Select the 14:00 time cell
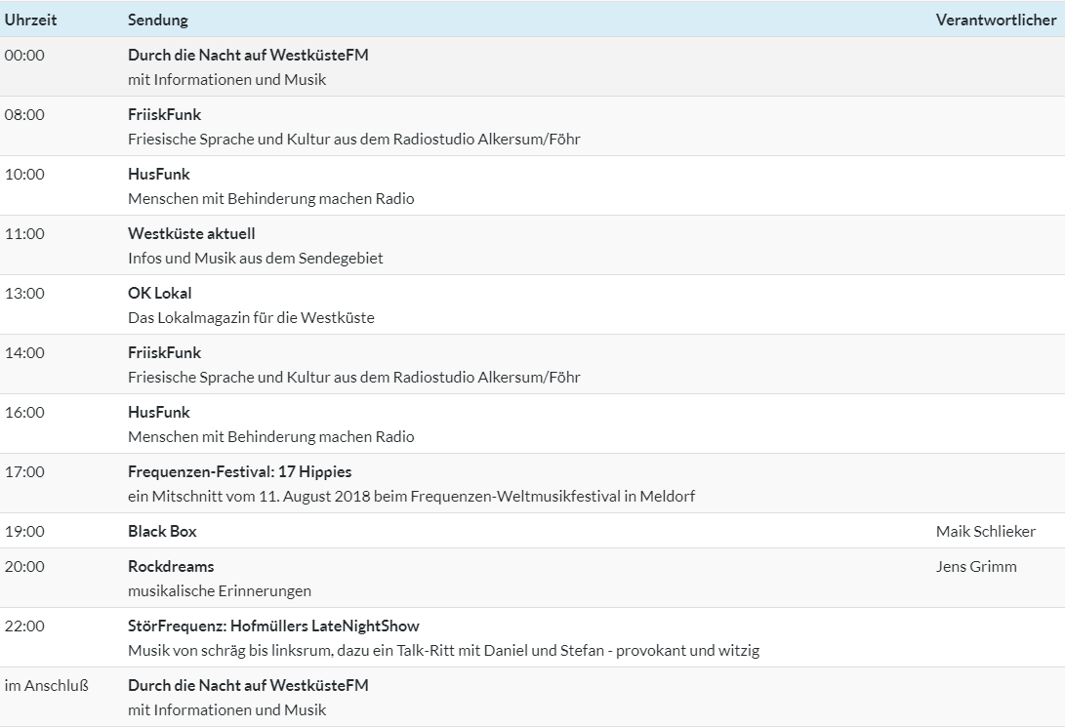Image resolution: width=1065 pixels, height=727 pixels. (x=24, y=353)
